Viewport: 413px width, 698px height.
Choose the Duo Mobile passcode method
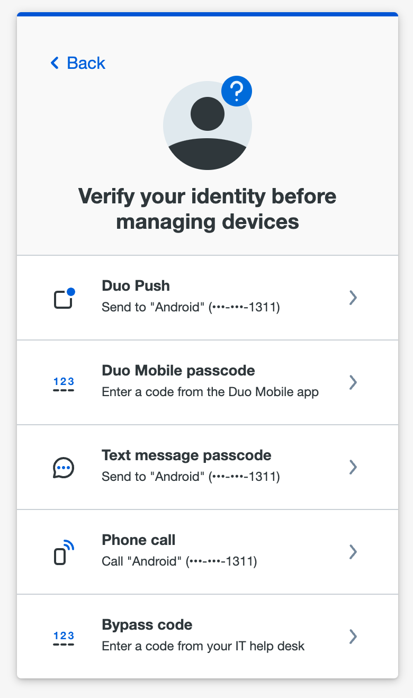pos(206,382)
